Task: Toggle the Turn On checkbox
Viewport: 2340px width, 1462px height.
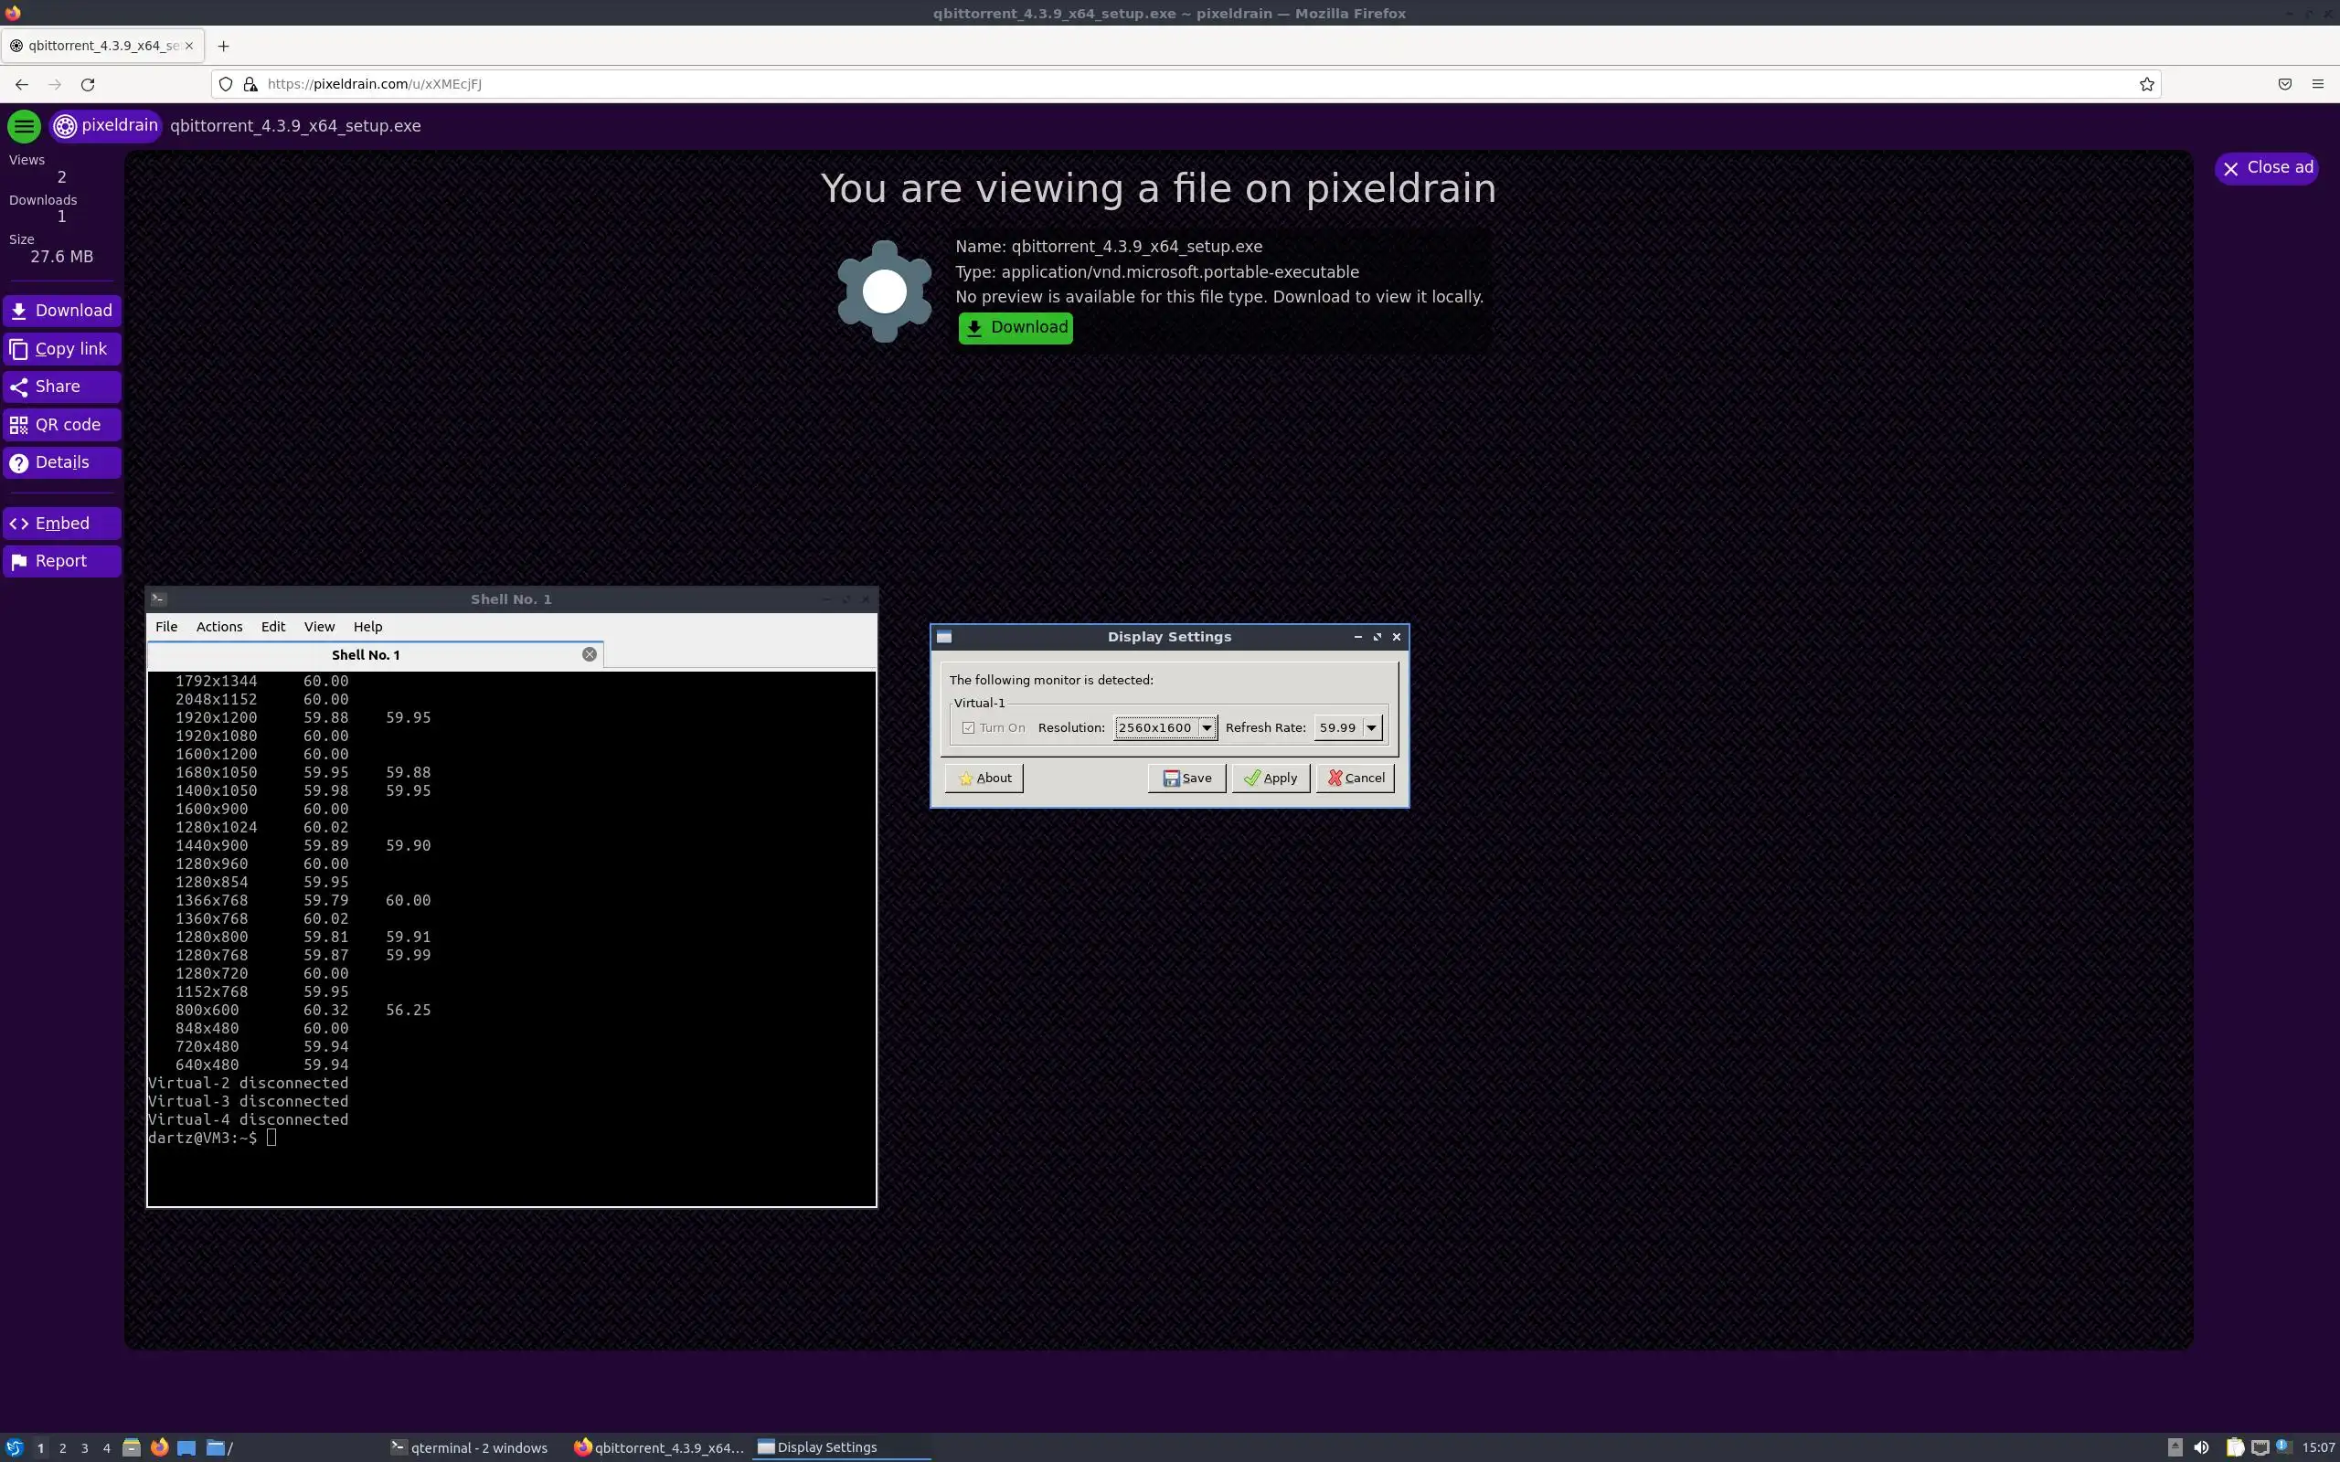Action: (x=968, y=727)
